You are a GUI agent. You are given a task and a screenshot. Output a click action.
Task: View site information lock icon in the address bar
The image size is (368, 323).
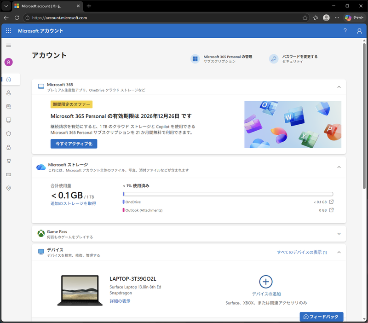point(28,18)
